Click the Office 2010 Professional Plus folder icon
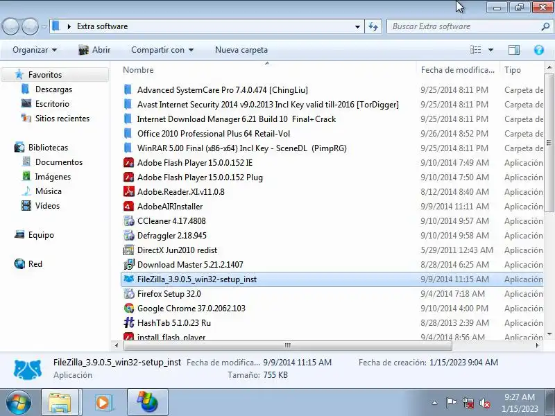The image size is (555, 416). 128,133
